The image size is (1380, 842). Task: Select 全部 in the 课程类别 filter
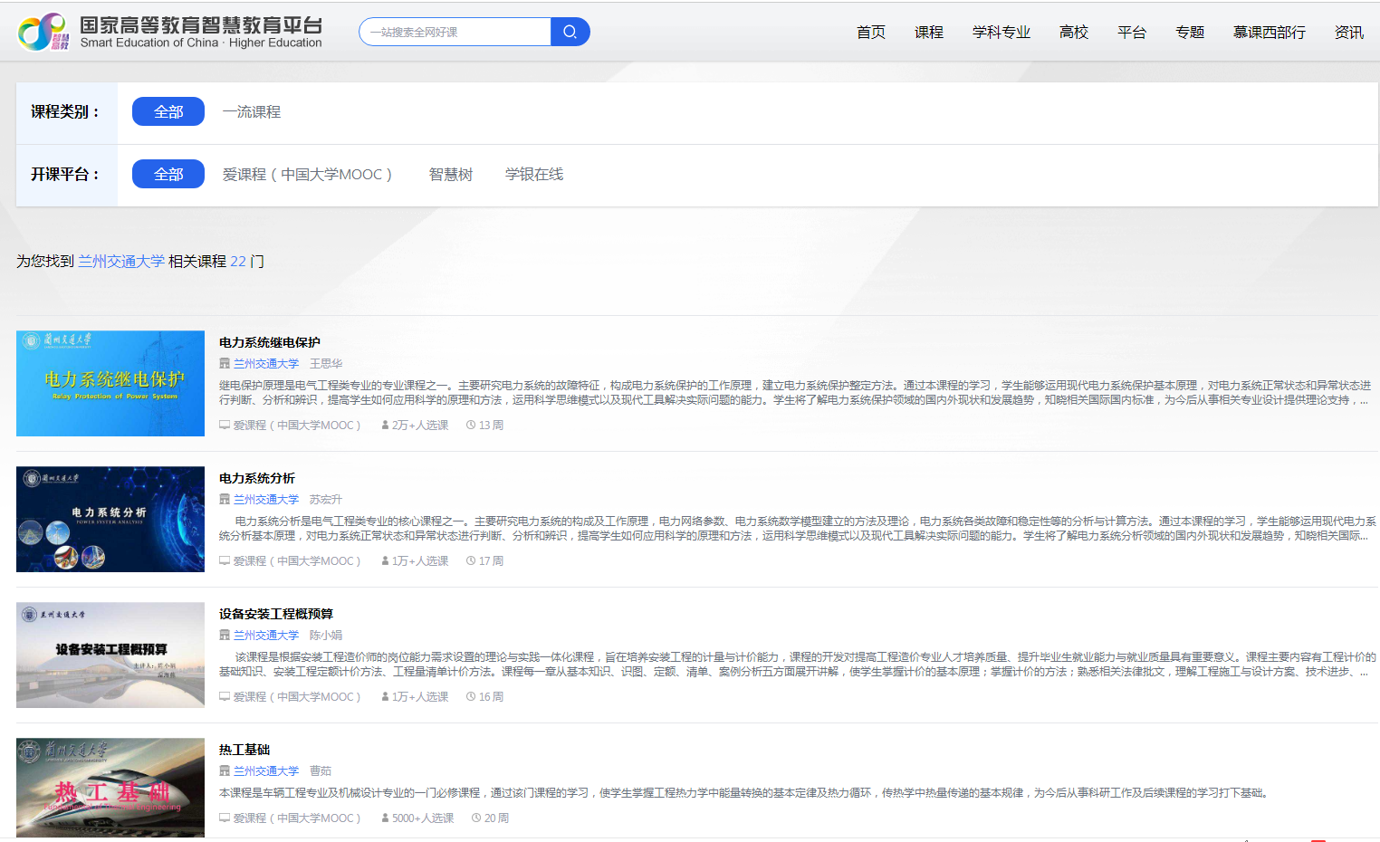(x=168, y=111)
